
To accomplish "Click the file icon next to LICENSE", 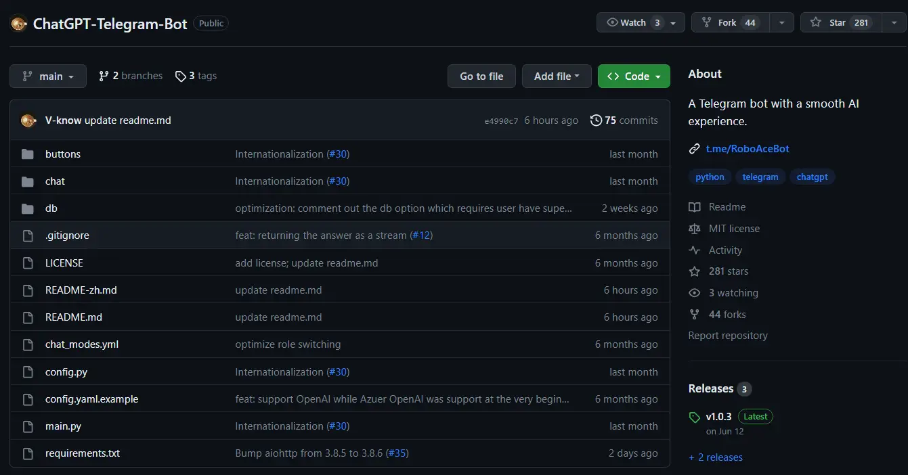I will 28,263.
